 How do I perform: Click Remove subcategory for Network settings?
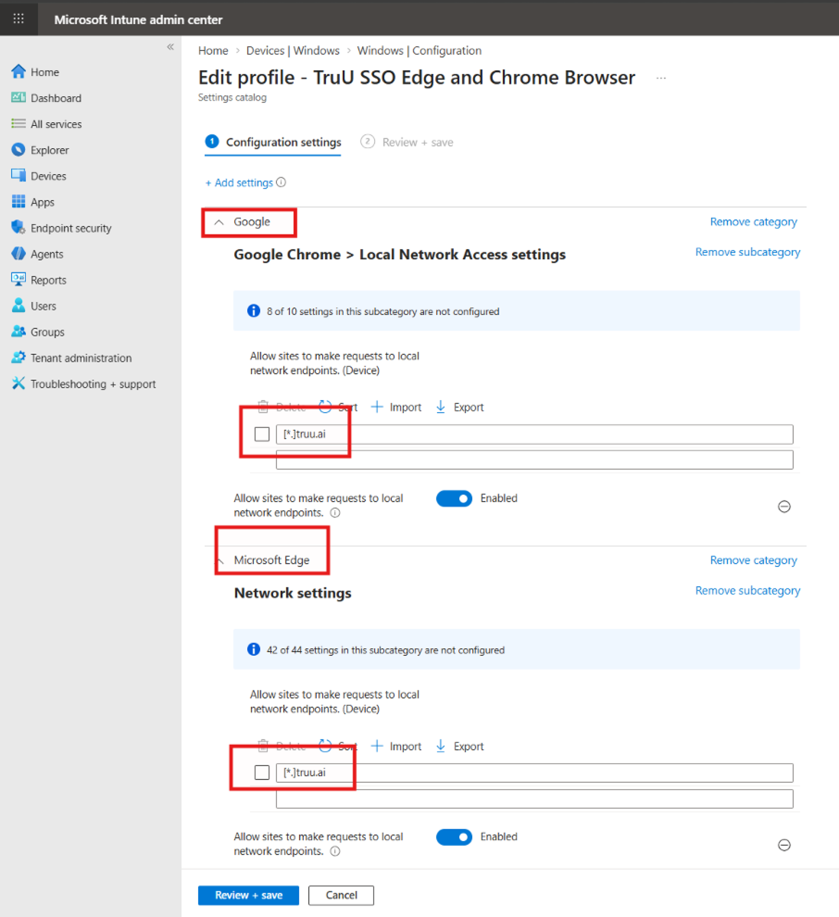coord(748,590)
